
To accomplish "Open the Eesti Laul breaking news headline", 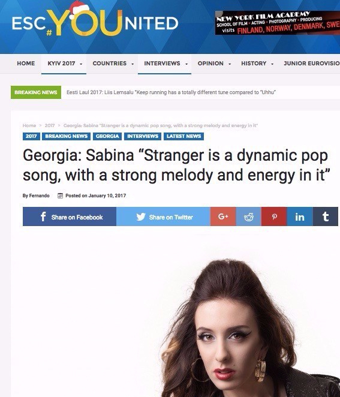I will tap(171, 92).
